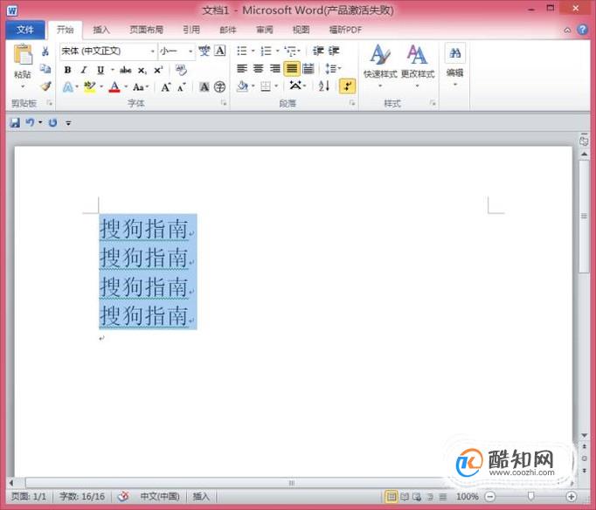
Task: Toggle superscript formatting
Action: click(x=158, y=70)
